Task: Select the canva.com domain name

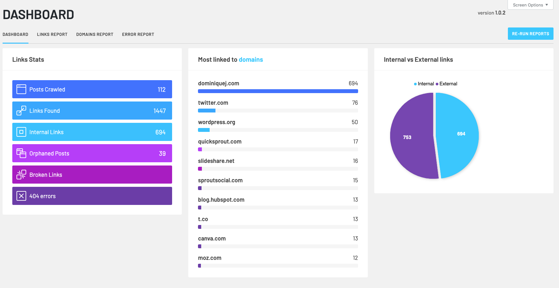Action: (x=212, y=239)
